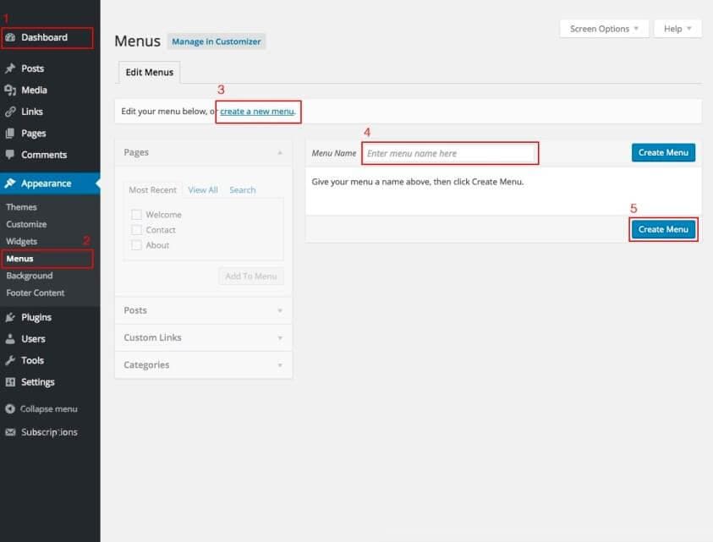713x542 pixels.
Task: Check the Welcome page checkbox
Action: tap(136, 215)
